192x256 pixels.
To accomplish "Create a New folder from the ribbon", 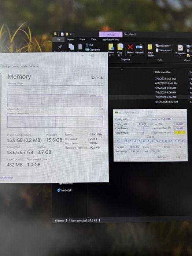I will point(150,50).
